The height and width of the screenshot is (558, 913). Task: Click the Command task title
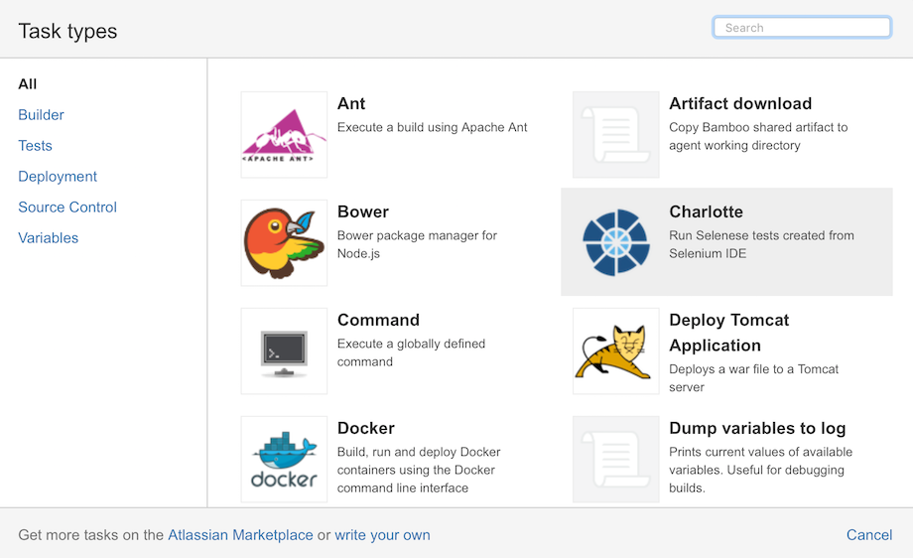coord(378,321)
